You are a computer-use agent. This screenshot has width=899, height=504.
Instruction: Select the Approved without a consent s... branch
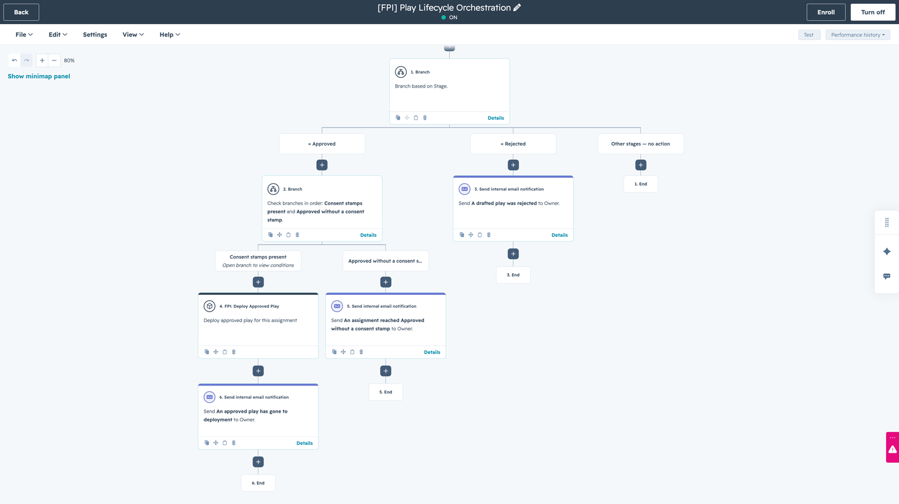385,261
